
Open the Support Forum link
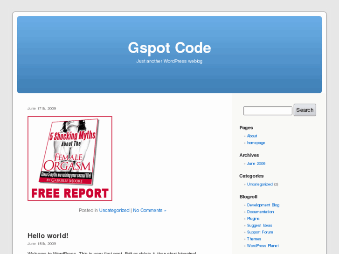pyautogui.click(x=260, y=232)
